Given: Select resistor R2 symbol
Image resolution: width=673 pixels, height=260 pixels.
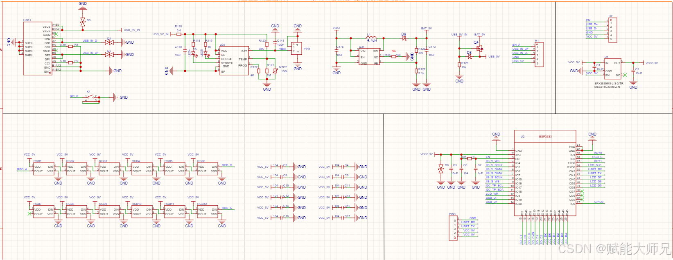Looking at the screenshot, I should pyautogui.click(x=71, y=62).
